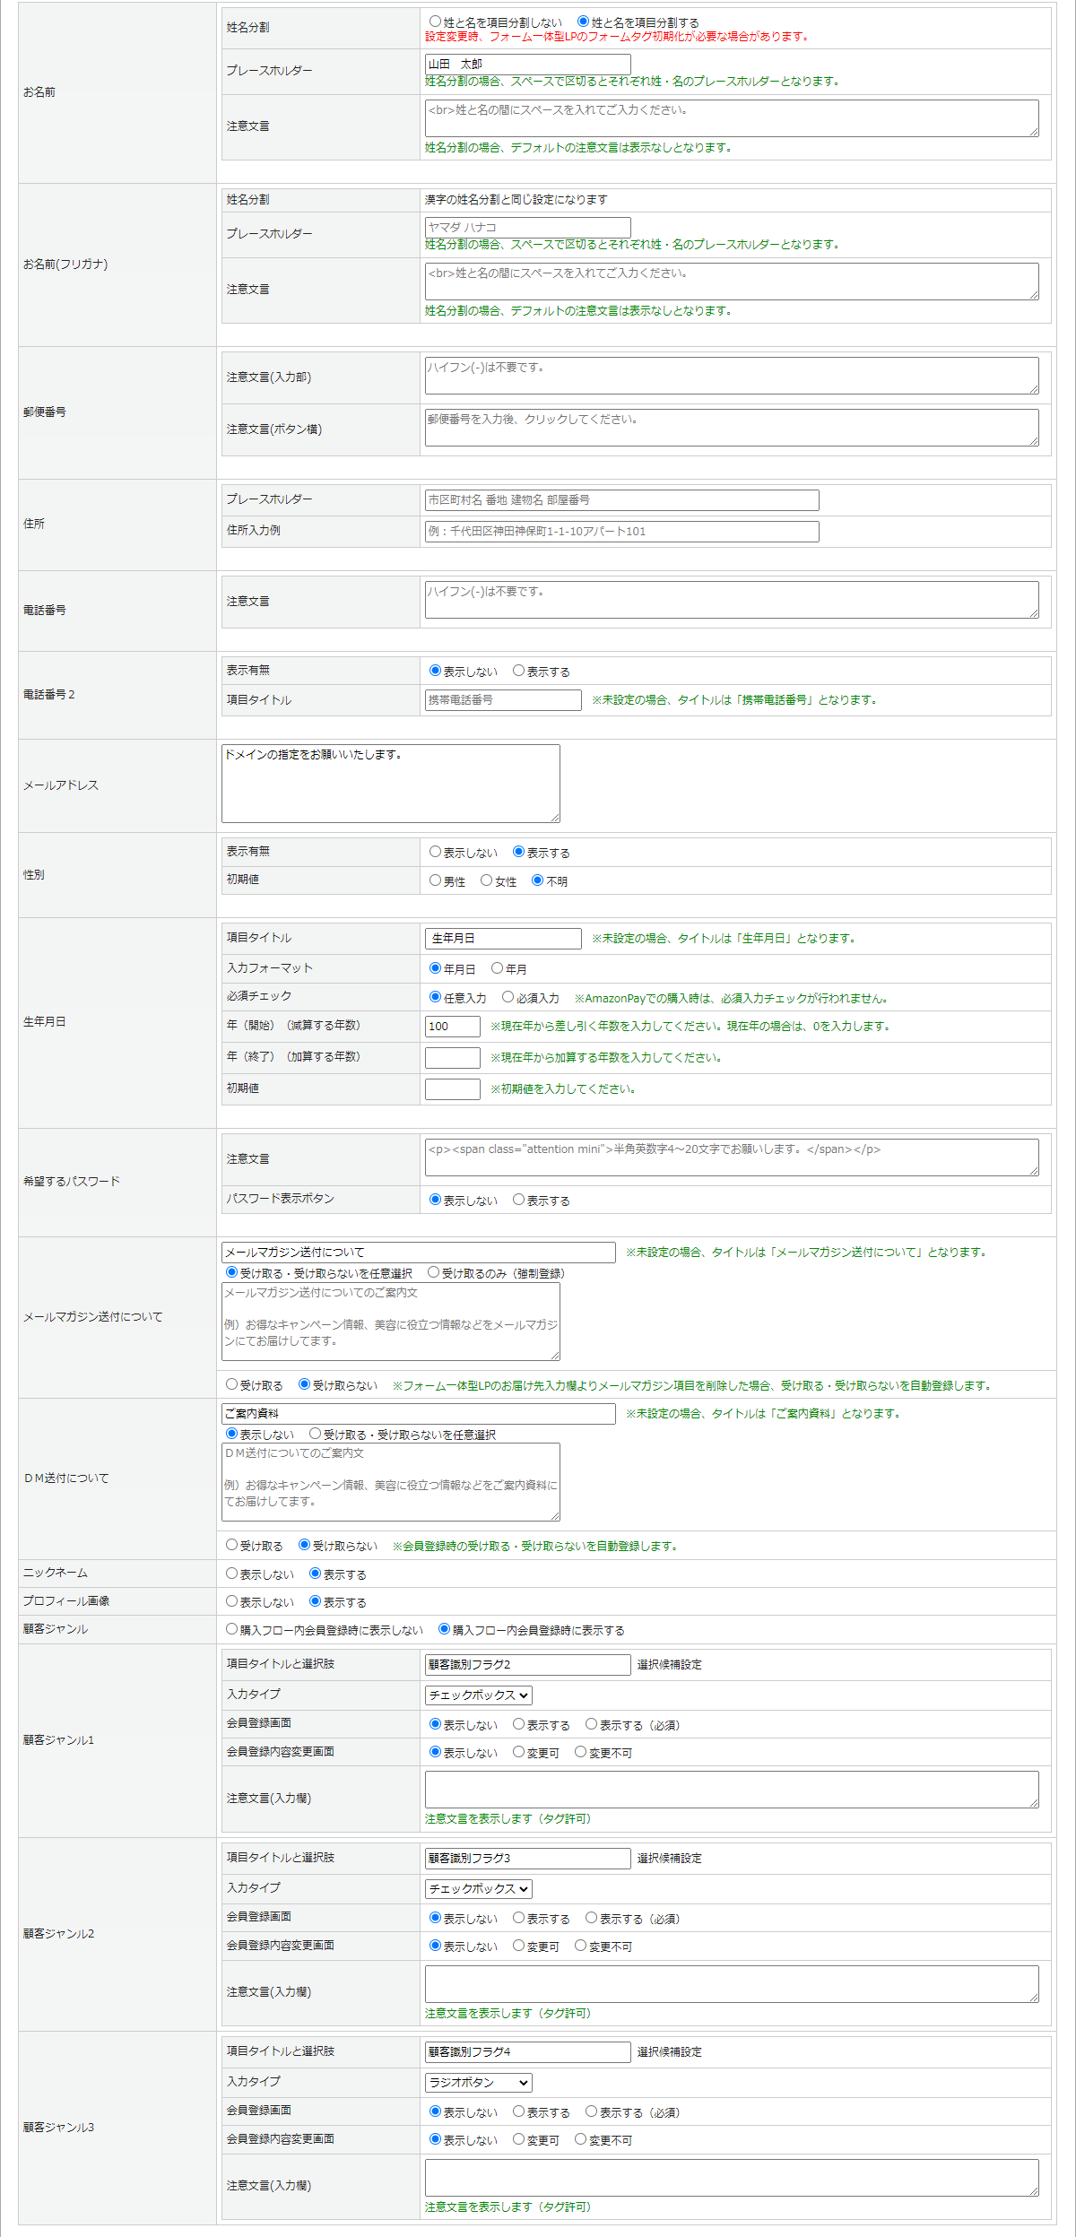Screen dimensions: 1076x2237
Task: Click the お名前 placeholder field "山田 太郎"
Action: click(527, 65)
